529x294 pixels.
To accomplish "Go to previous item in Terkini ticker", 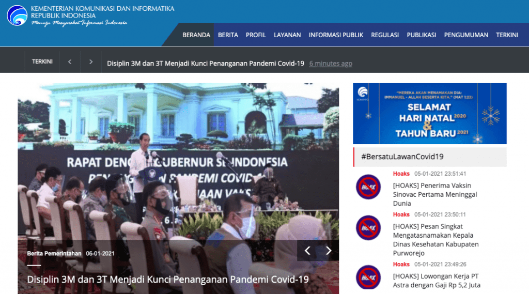I will 70,62.
